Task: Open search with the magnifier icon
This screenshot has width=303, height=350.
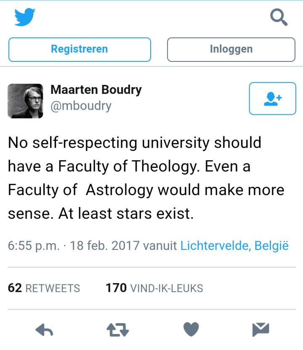Action: coord(278,17)
